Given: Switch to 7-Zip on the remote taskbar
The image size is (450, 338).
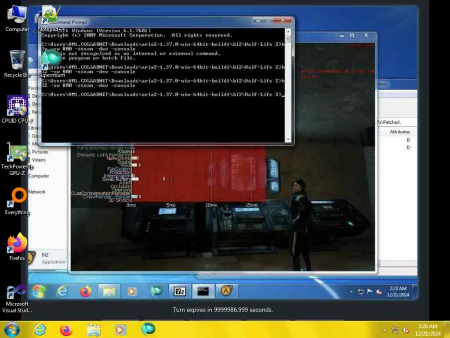Looking at the screenshot, I should [x=180, y=291].
